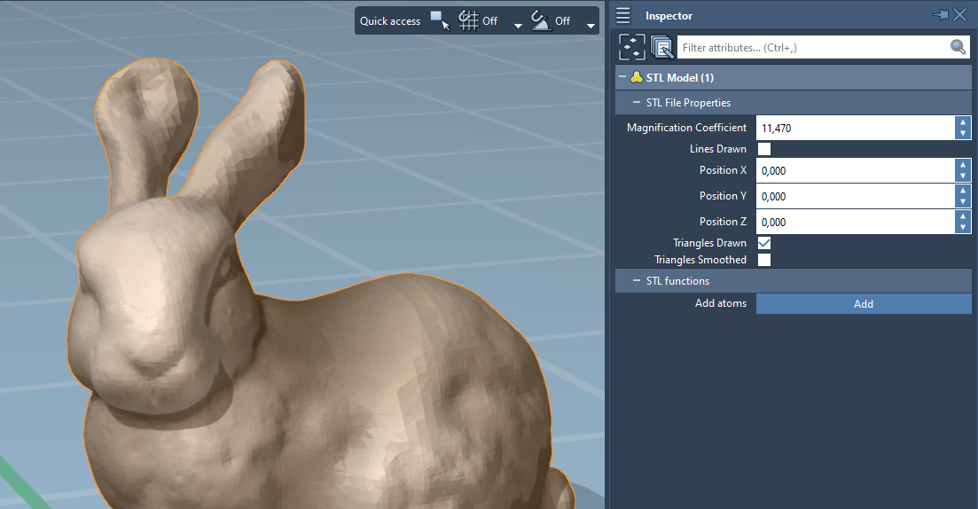Collapse the STL functions group
Screen dimensions: 978x509
click(x=637, y=280)
